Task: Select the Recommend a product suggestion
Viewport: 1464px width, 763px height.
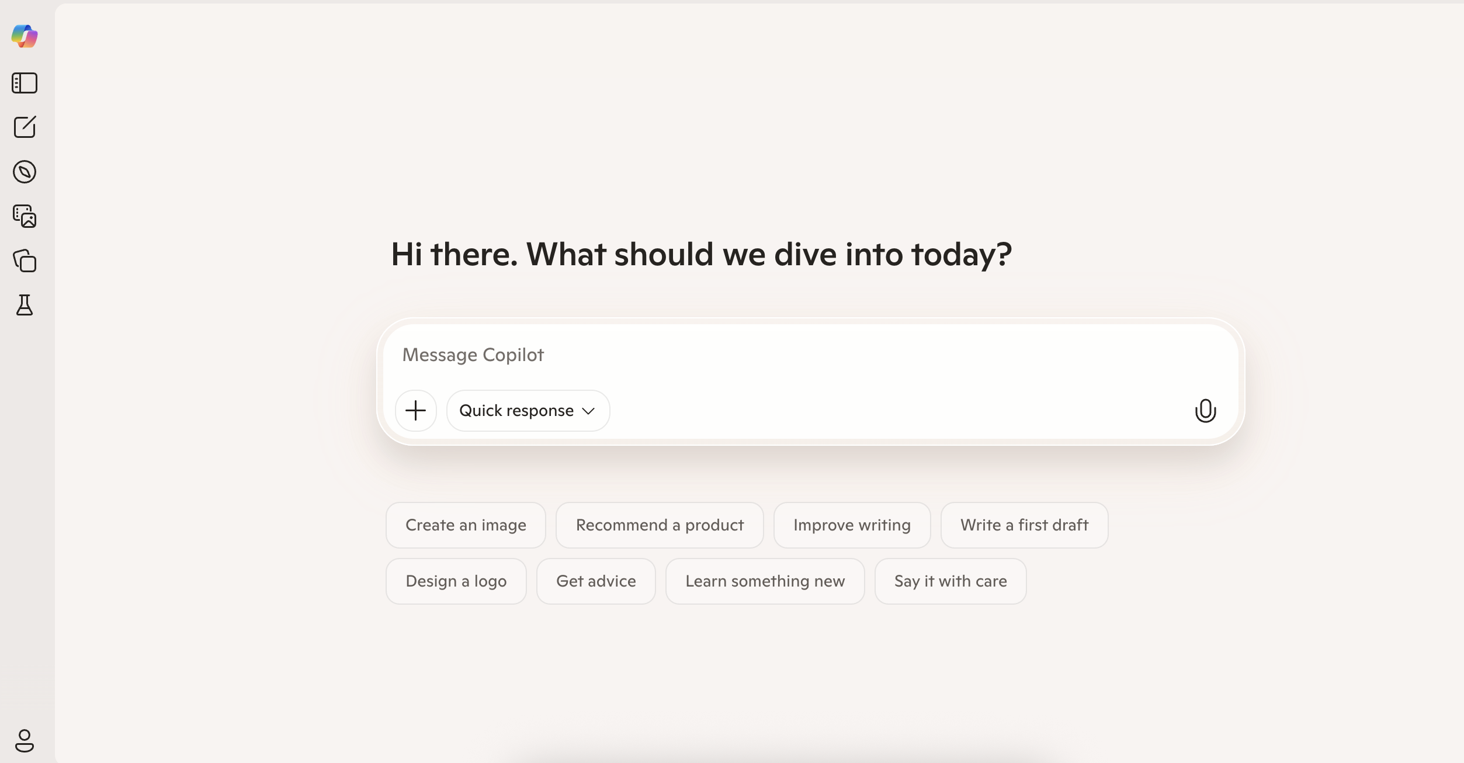Action: click(x=660, y=525)
